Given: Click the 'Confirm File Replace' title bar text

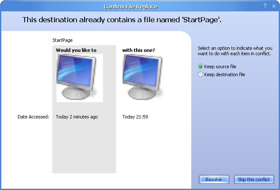Looking at the screenshot, I should pyautogui.click(x=131, y=7).
